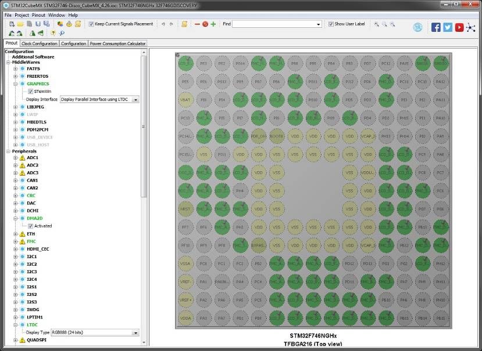Select the ETH peripheral tree item
The image size is (482, 351).
coord(31,234)
